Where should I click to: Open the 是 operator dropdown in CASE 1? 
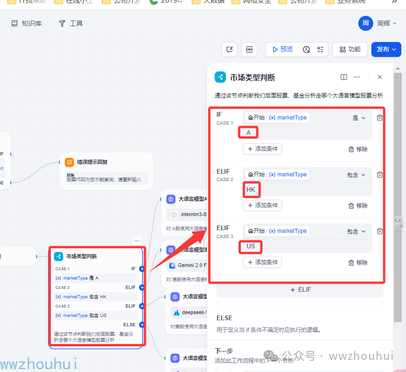click(x=359, y=118)
